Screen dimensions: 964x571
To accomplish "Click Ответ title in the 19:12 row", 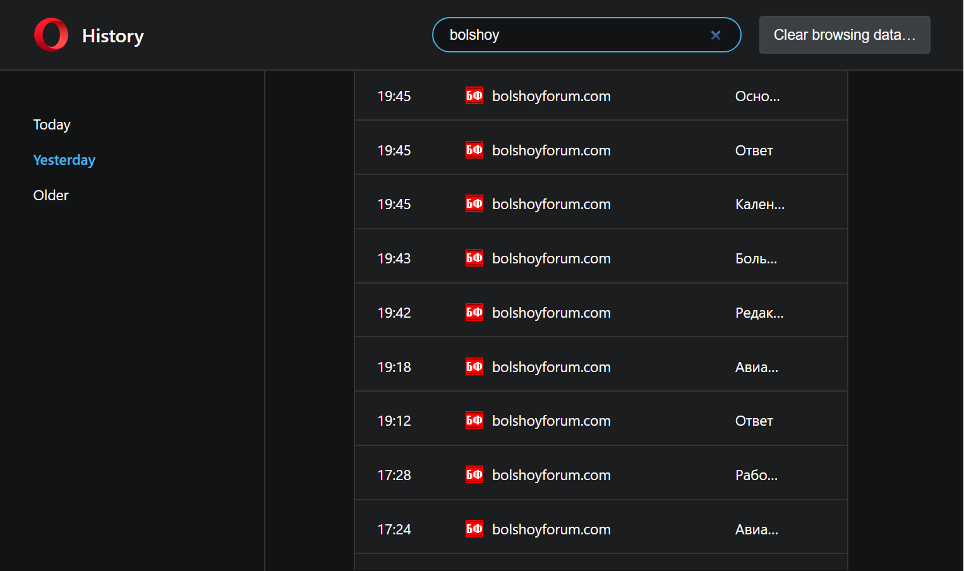I will (754, 421).
